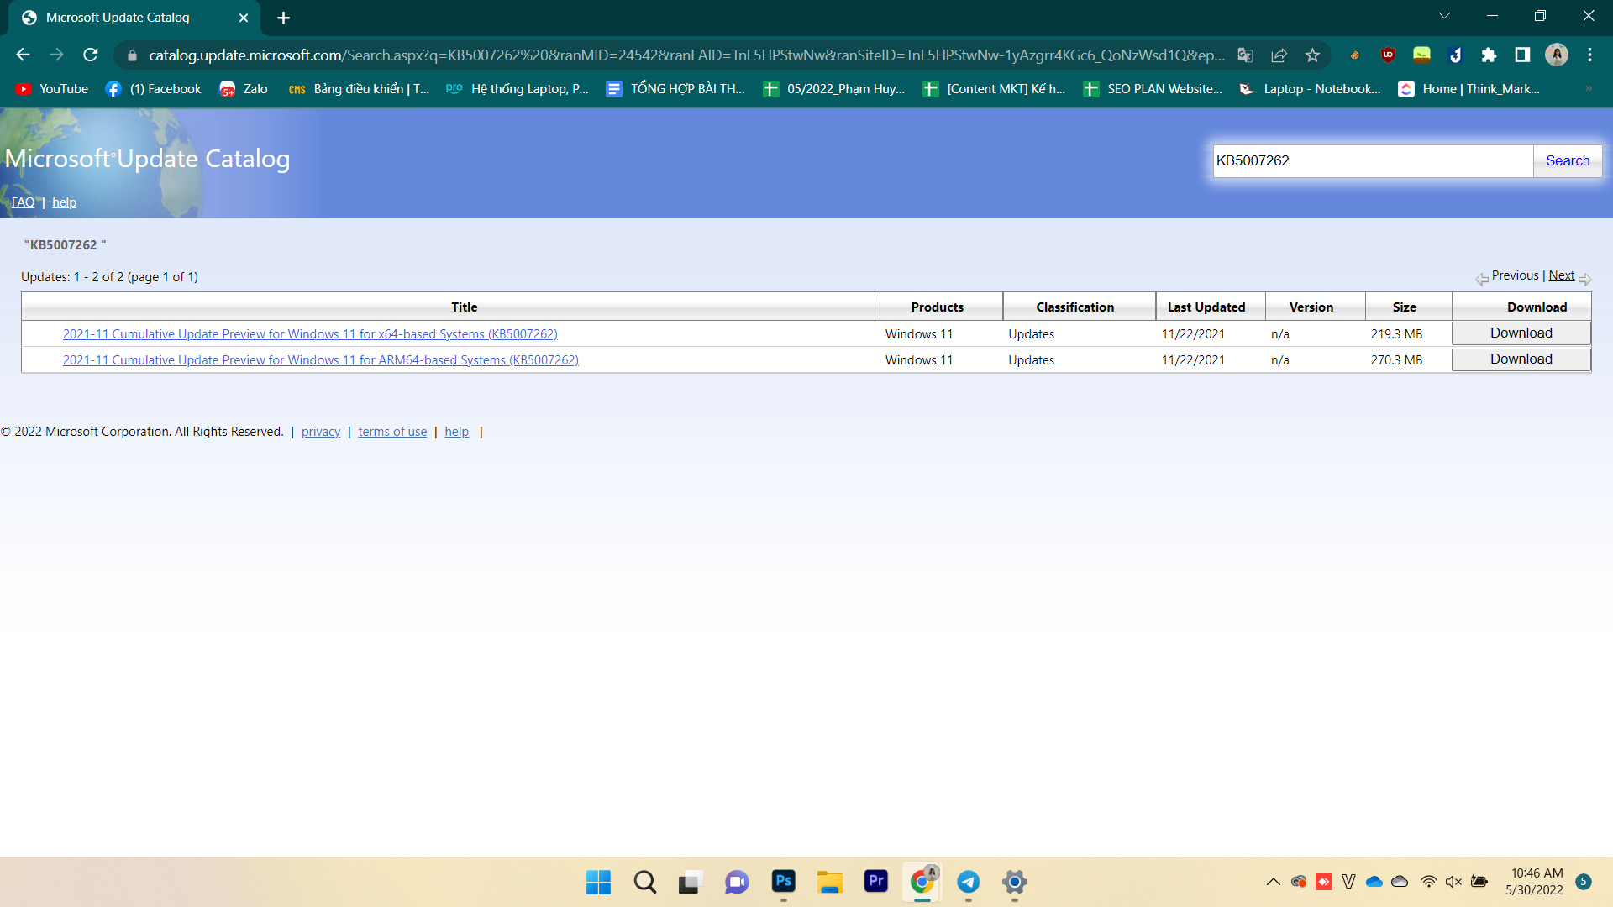This screenshot has width=1613, height=907.
Task: Open the privacy footer link
Action: tap(321, 432)
